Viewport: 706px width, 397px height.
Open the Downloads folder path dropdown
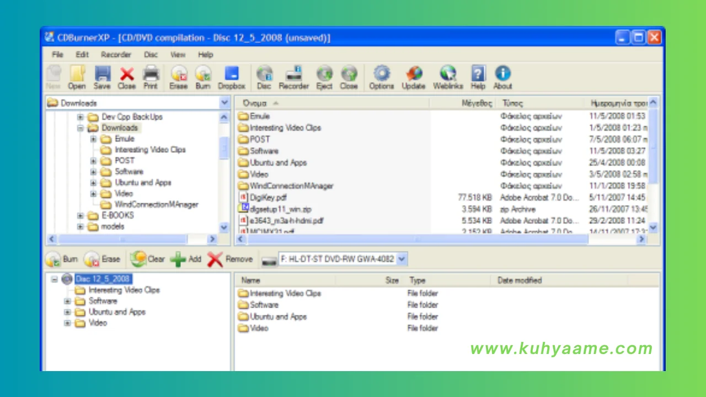224,103
